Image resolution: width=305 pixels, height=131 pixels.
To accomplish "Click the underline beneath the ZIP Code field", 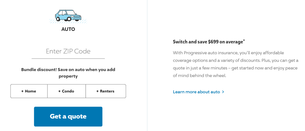I will click(68, 58).
